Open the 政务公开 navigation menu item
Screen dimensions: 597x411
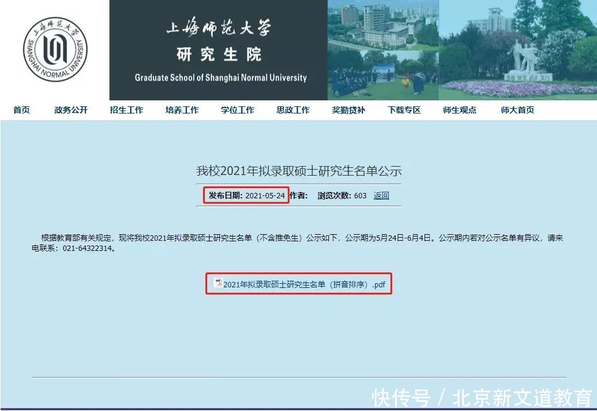click(x=70, y=109)
